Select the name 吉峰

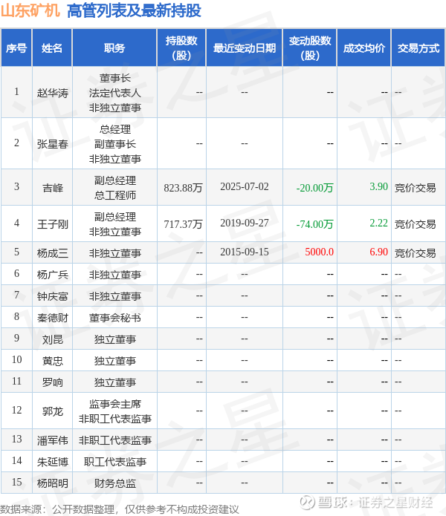pos(52,188)
